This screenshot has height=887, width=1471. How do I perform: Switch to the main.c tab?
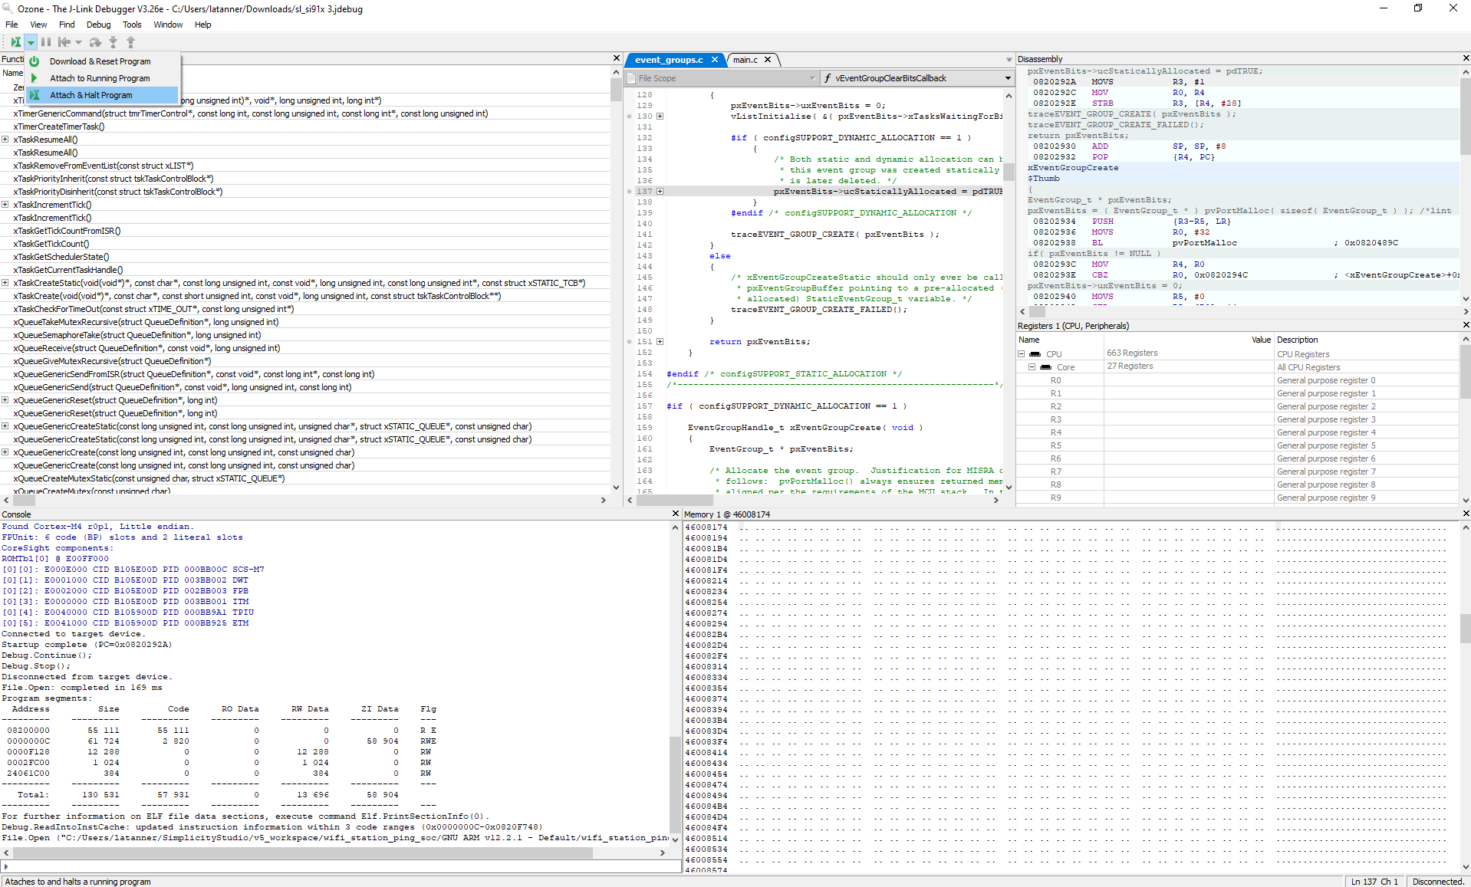click(x=745, y=59)
